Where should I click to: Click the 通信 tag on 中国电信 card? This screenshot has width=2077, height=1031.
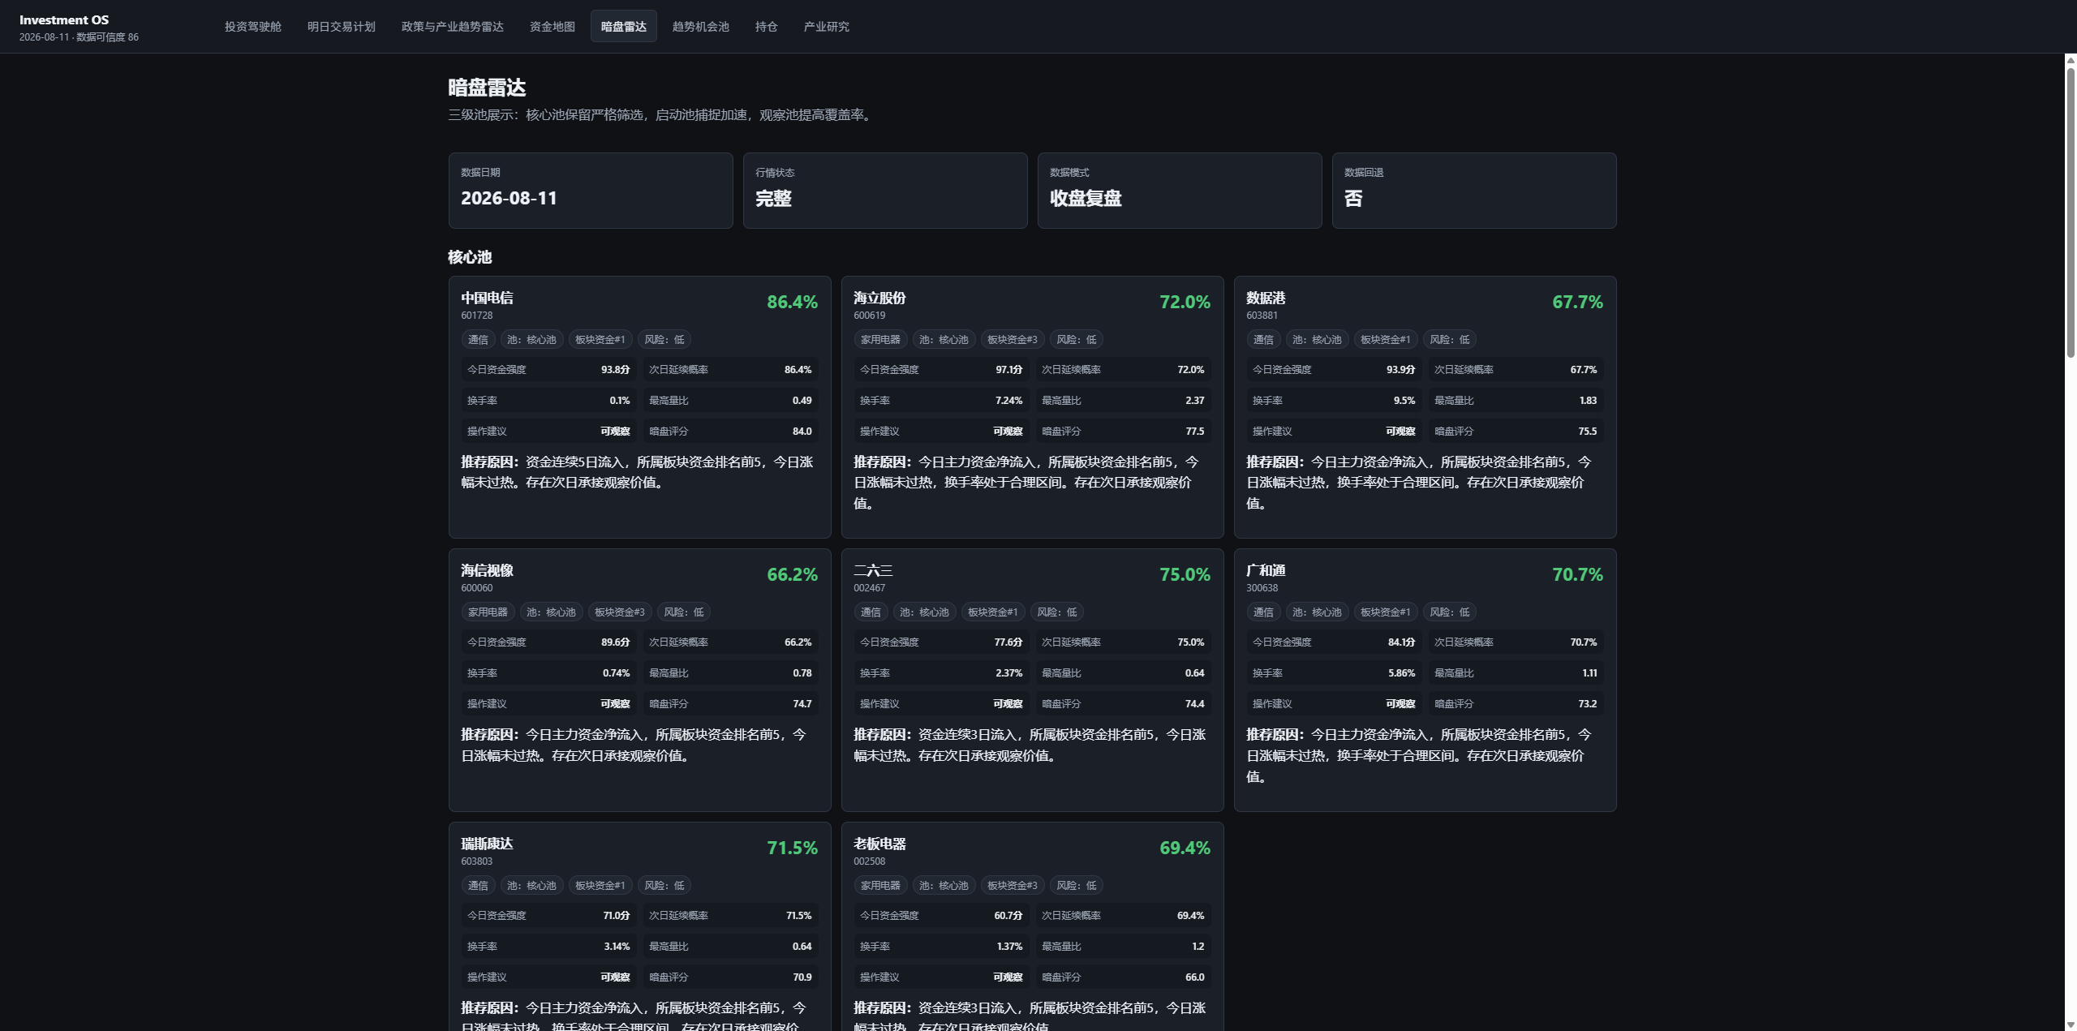478,340
